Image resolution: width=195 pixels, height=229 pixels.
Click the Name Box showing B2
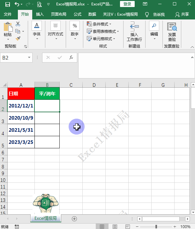point(14,58)
